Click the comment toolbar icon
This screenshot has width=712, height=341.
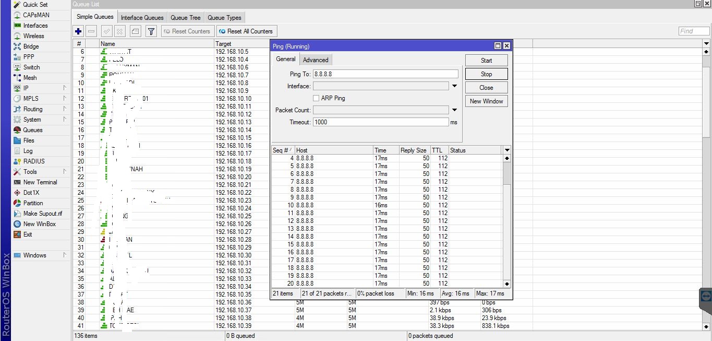[135, 31]
